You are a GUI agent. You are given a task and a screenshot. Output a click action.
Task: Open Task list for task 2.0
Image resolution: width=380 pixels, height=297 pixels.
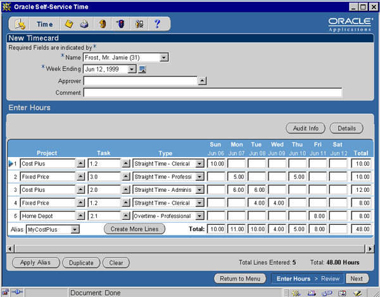(x=126, y=190)
